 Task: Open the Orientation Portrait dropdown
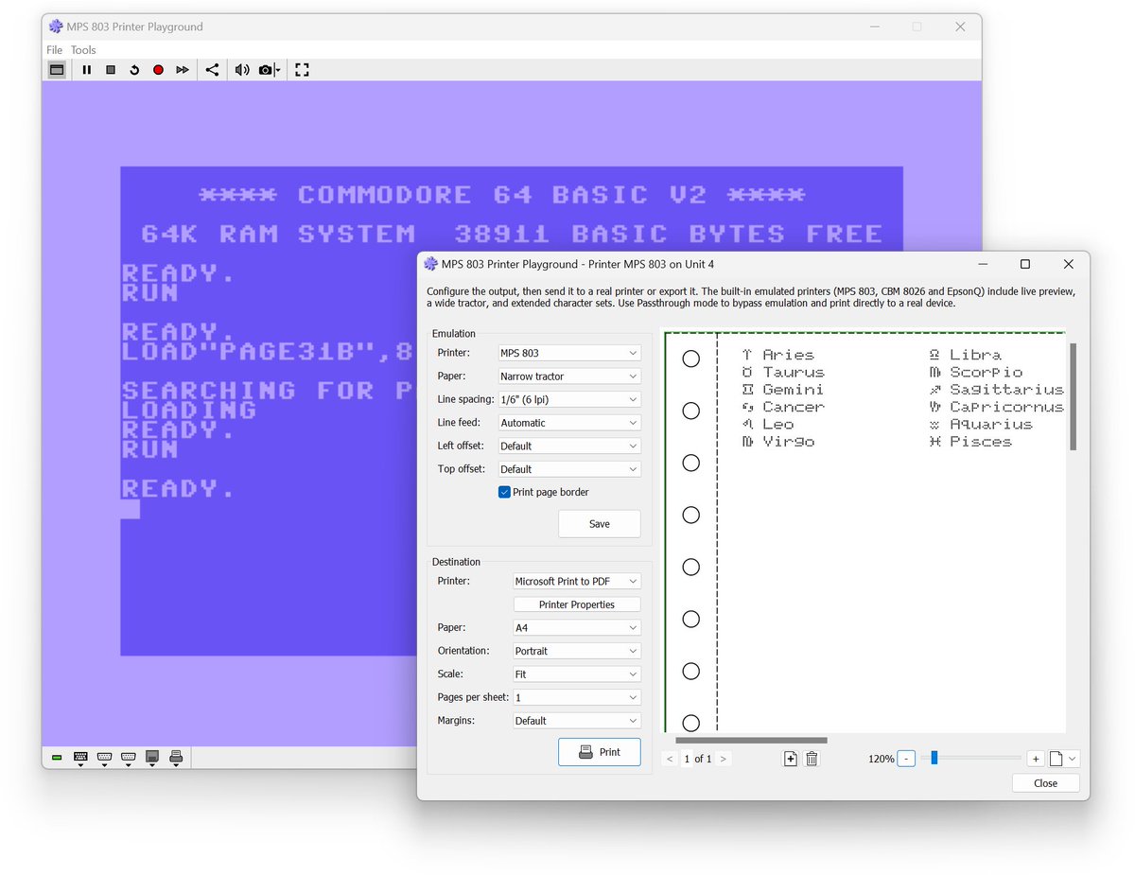(577, 651)
